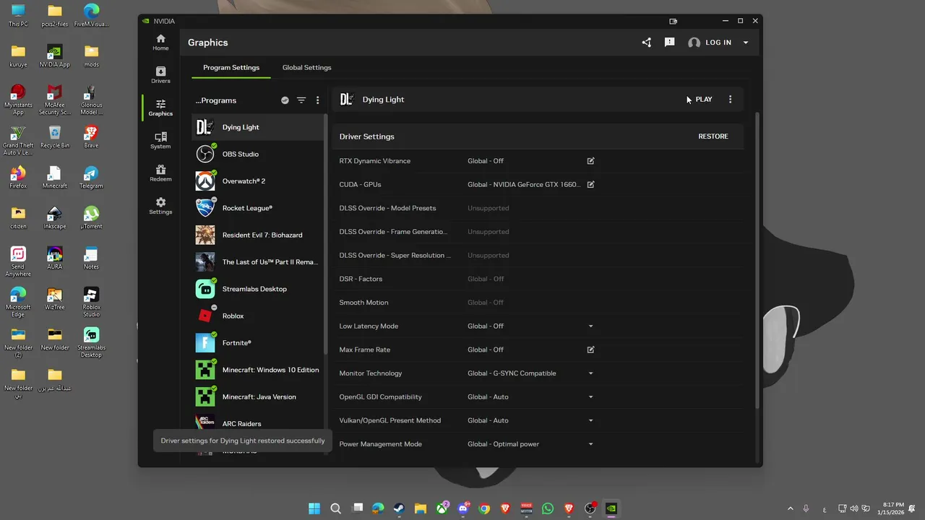The image size is (925, 520).
Task: Select Minecraft: Windows 10 Edition program
Action: [x=258, y=370]
